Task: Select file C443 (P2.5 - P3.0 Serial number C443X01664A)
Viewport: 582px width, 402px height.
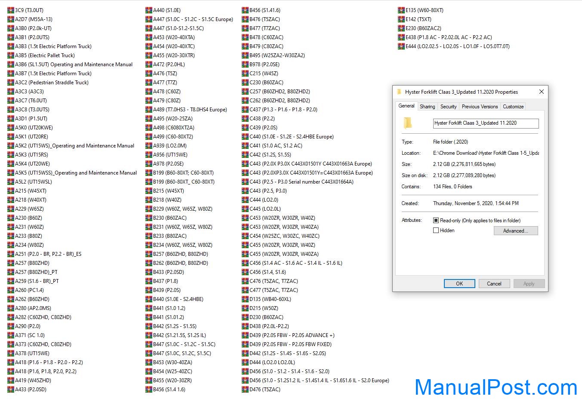Action: pos(298,181)
